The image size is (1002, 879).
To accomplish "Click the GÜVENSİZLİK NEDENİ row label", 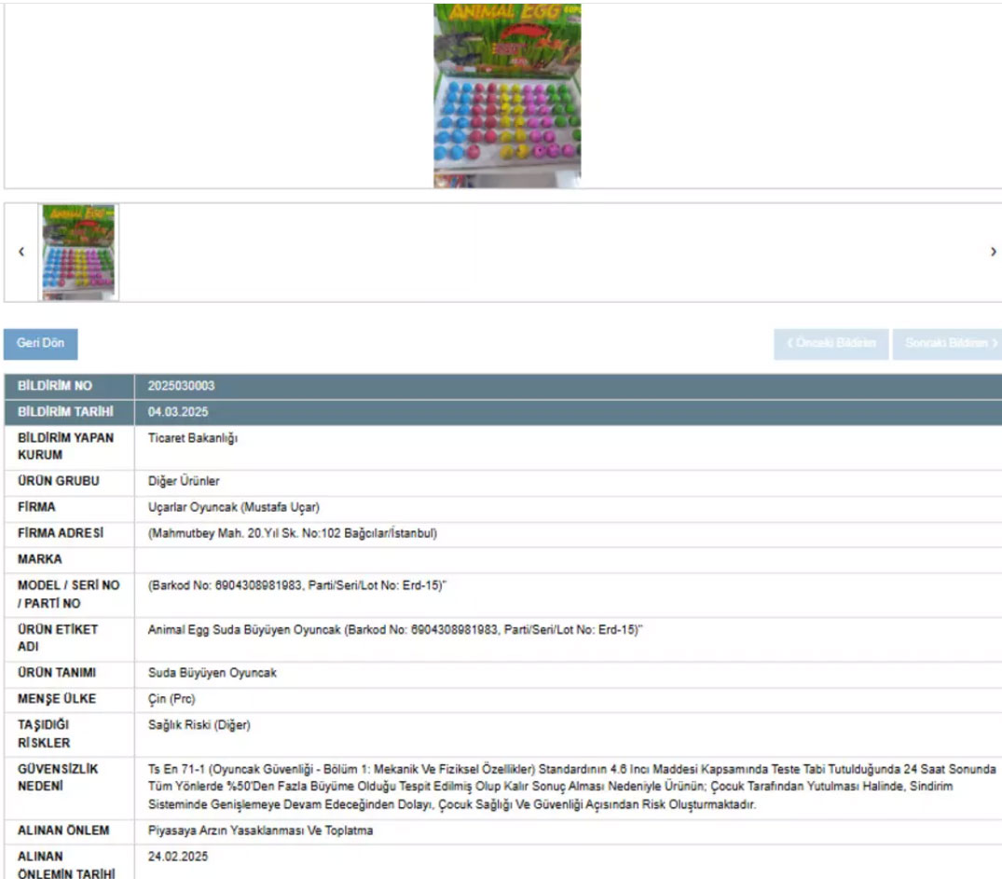I will pyautogui.click(x=58, y=777).
